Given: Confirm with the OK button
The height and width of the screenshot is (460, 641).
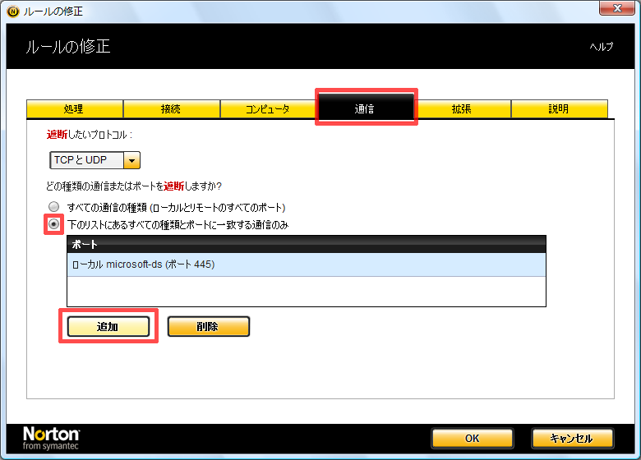Looking at the screenshot, I should click(472, 439).
